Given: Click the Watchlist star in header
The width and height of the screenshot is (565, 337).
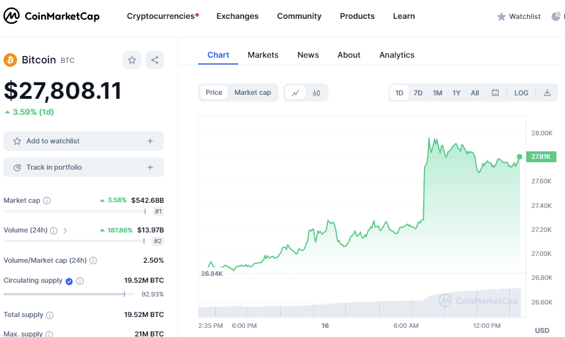Looking at the screenshot, I should point(501,16).
